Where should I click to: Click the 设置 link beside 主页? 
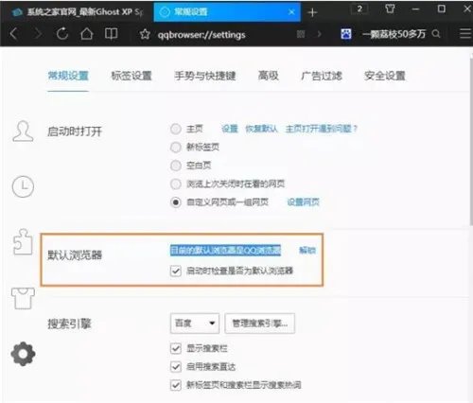[230, 129]
